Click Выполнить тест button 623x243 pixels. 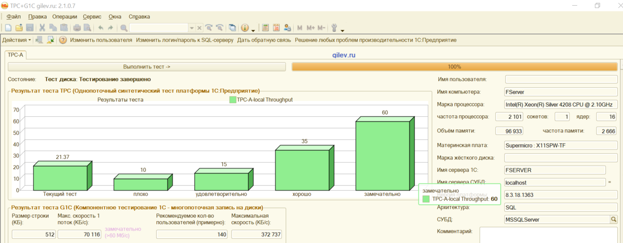pyautogui.click(x=147, y=67)
